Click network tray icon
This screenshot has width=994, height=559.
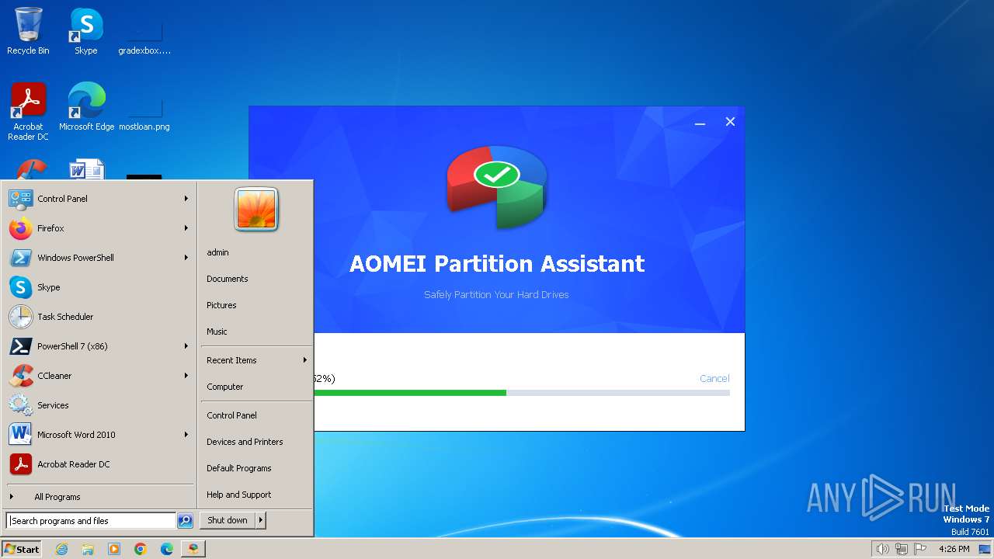(x=902, y=549)
